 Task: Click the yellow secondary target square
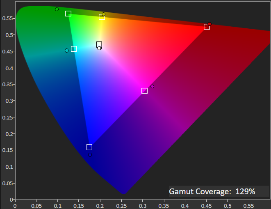coord(102,17)
